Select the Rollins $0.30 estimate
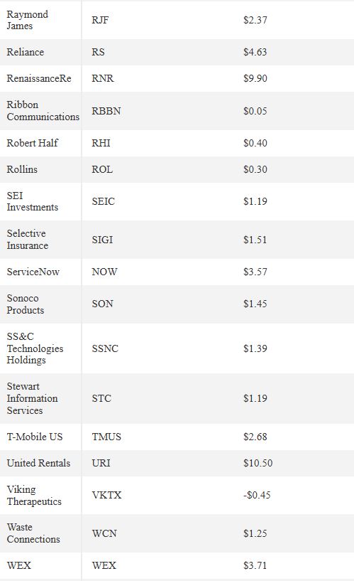354x581 pixels. point(255,169)
